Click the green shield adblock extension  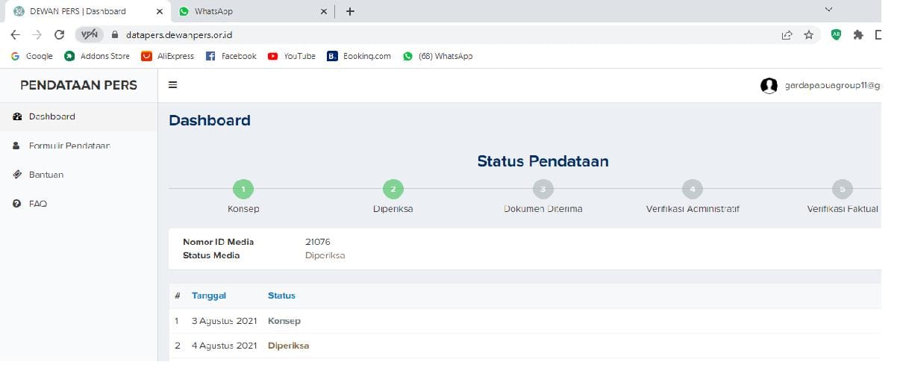(837, 34)
